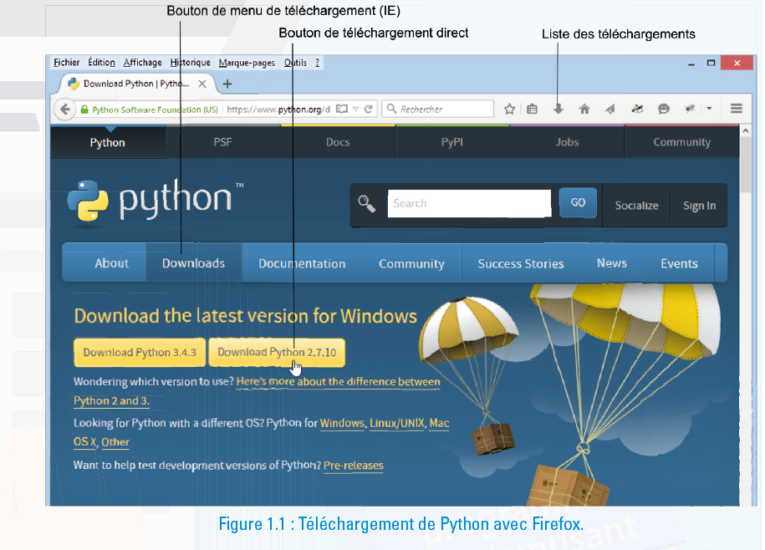Open the Documentation navigation item

302,264
